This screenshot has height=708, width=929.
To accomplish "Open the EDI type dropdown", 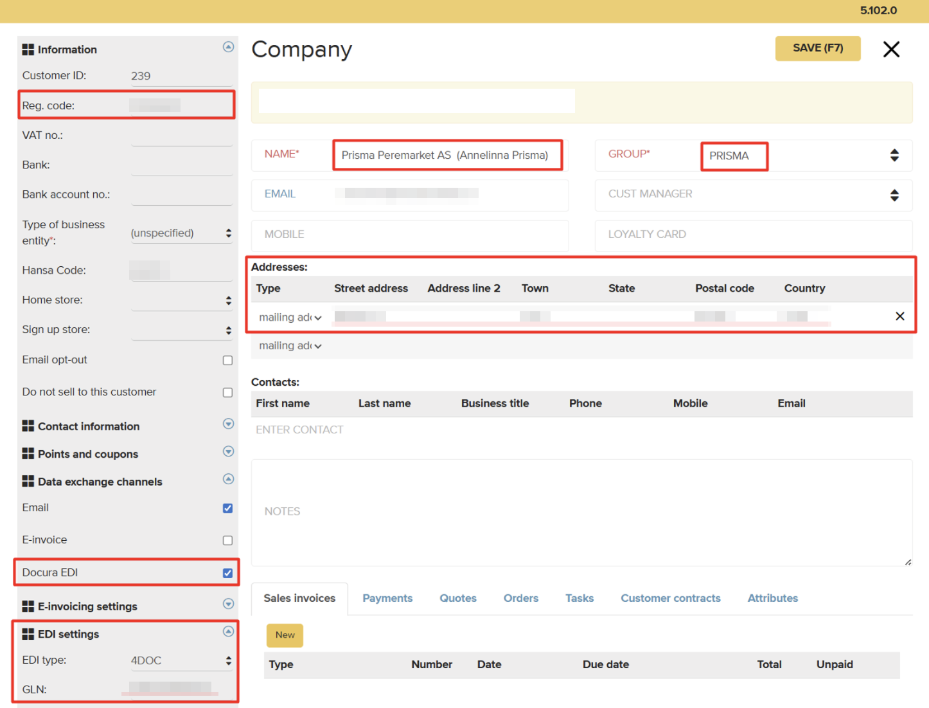I will tap(181, 660).
